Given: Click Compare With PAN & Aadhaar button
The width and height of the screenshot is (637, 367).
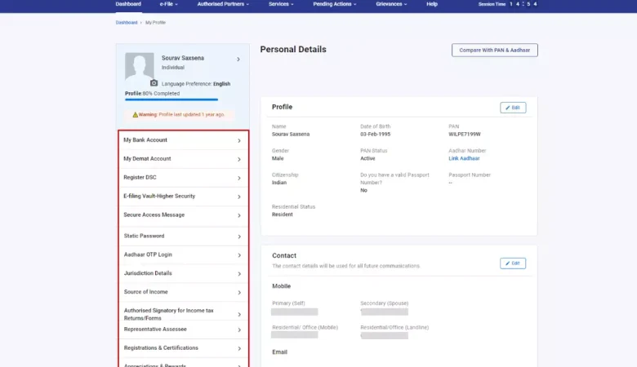Looking at the screenshot, I should pos(494,50).
